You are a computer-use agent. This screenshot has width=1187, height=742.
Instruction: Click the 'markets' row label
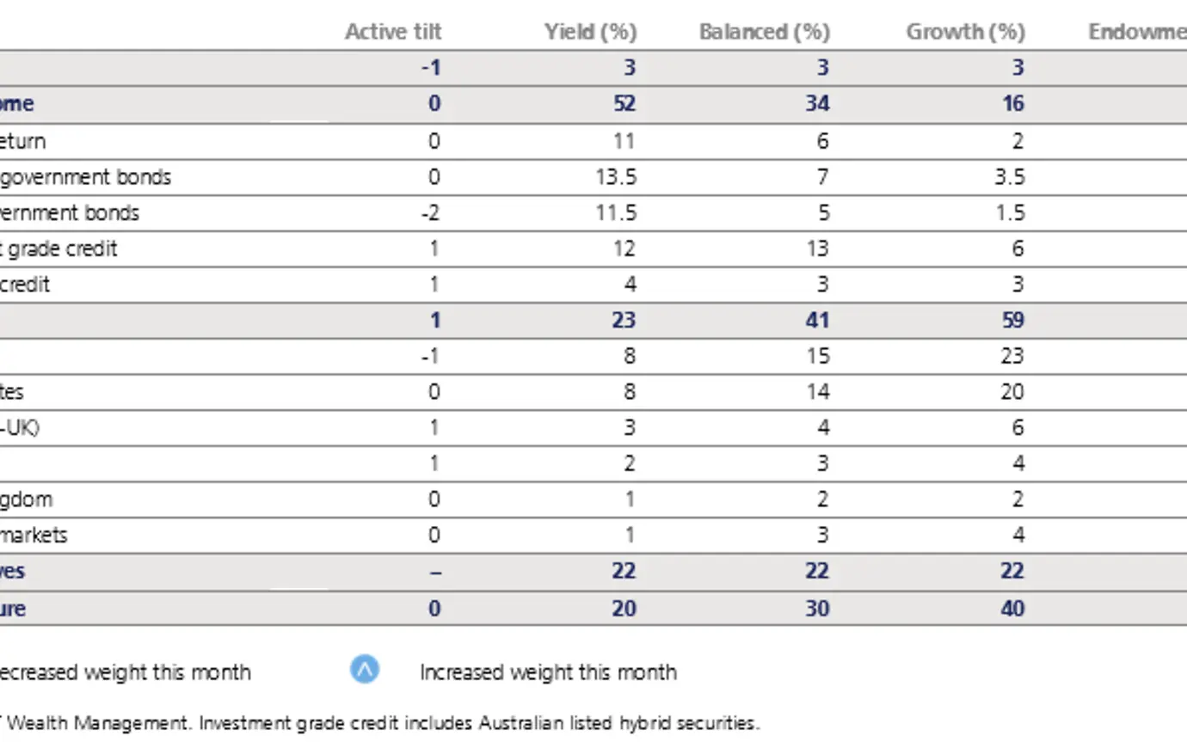click(x=34, y=536)
